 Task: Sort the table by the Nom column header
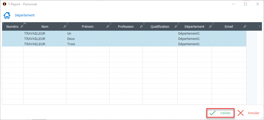(x=45, y=27)
